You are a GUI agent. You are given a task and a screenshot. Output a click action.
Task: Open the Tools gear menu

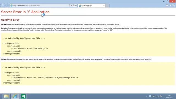174,5
